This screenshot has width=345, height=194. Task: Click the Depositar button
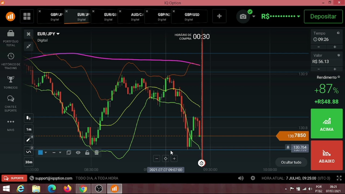pyautogui.click(x=323, y=16)
